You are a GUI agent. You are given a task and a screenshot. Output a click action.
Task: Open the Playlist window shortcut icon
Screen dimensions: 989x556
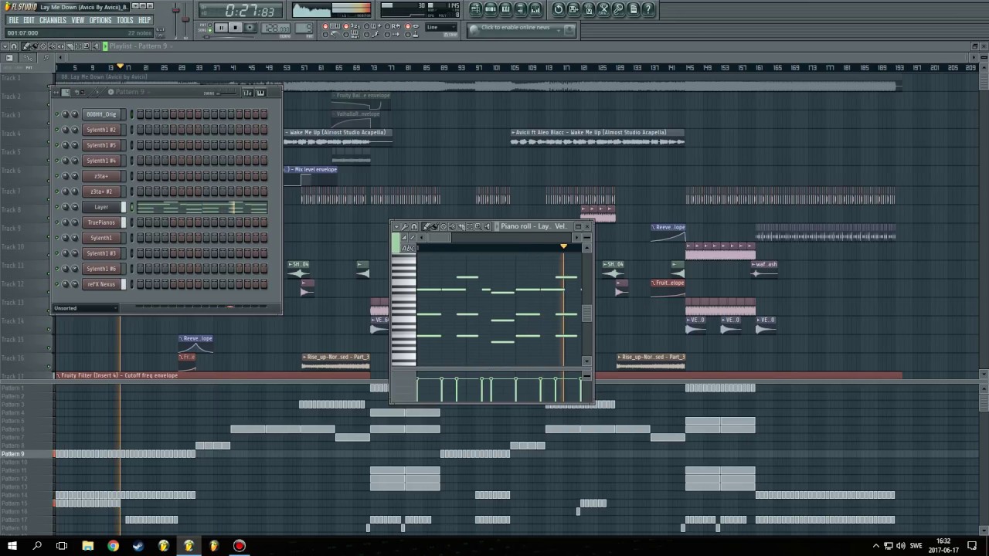click(x=476, y=9)
